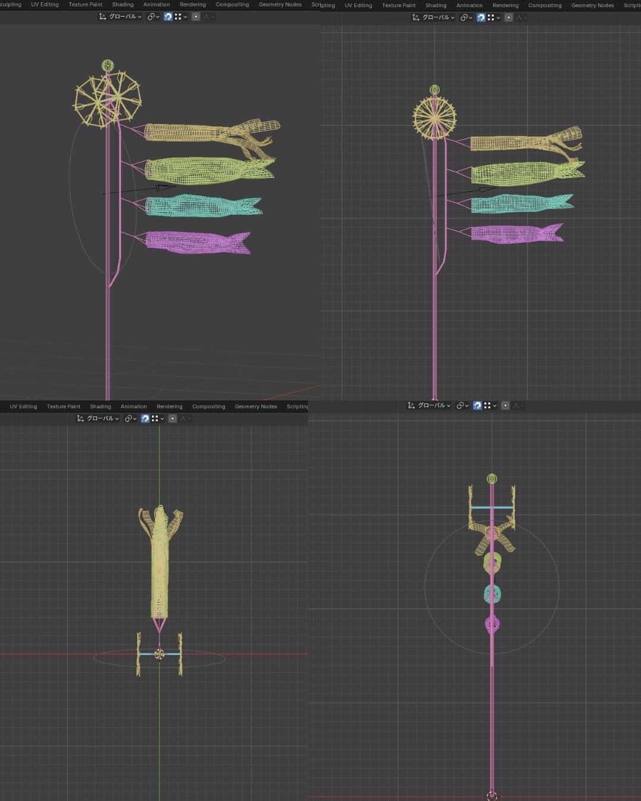This screenshot has width=641, height=801.
Task: Switch to Rendering tab above tilted perspective view
Action: 193,4
